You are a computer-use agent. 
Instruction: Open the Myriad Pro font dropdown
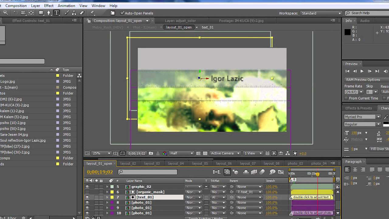[363, 117]
